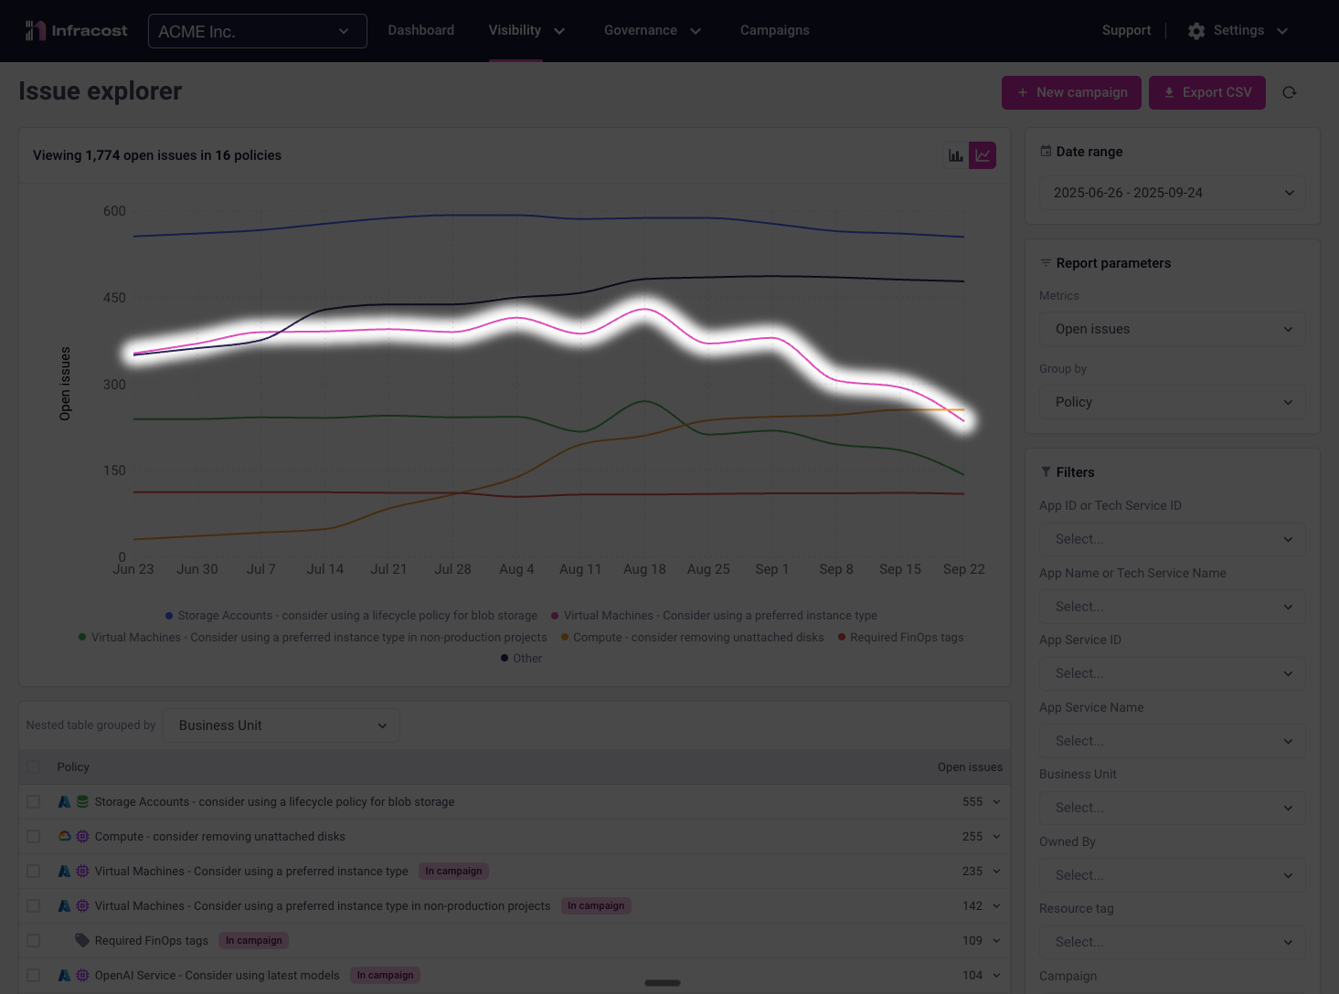
Task: Click the Infracost logo icon
Action: pos(35,31)
